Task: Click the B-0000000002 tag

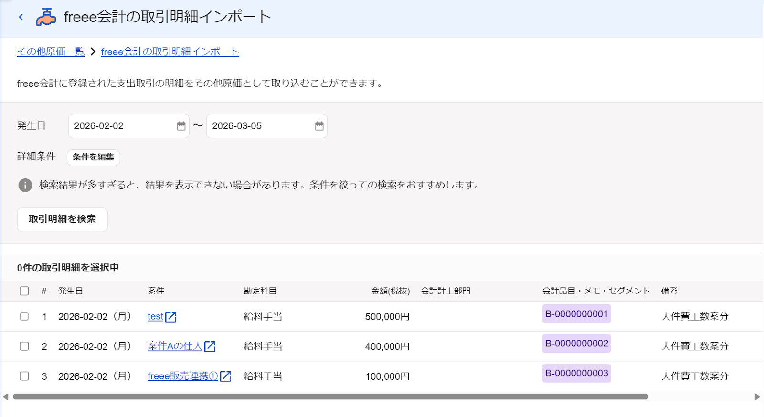Action: 576,344
